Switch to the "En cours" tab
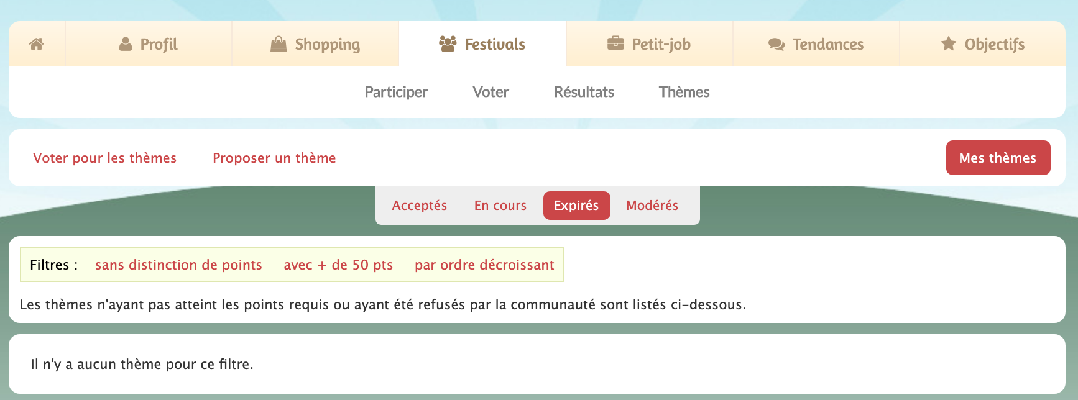The height and width of the screenshot is (400, 1078). pos(500,206)
